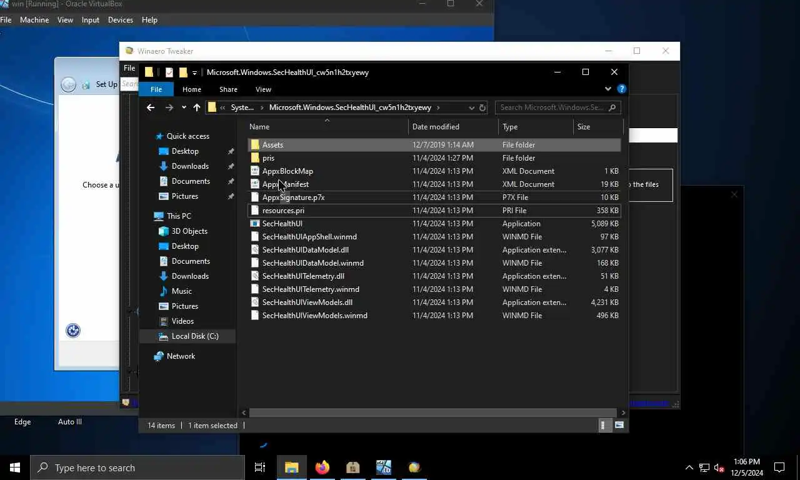
Task: Open VirtualBox Devices menu
Action: click(x=121, y=20)
